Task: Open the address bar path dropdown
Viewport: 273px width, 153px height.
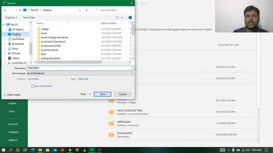Action: coord(80,10)
